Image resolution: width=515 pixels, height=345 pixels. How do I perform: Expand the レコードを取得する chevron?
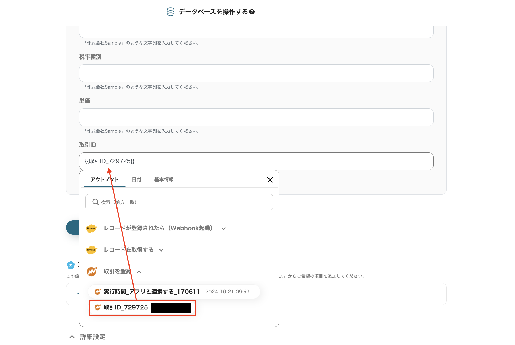coord(161,250)
